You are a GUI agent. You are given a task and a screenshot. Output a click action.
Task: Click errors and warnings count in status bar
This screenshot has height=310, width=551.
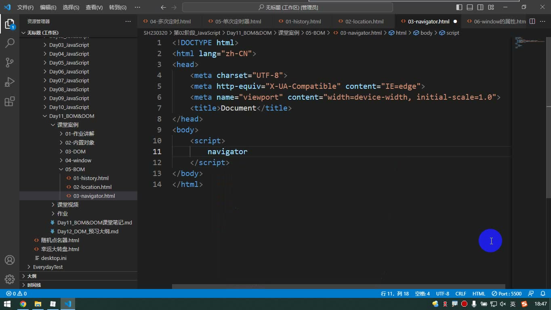point(16,293)
